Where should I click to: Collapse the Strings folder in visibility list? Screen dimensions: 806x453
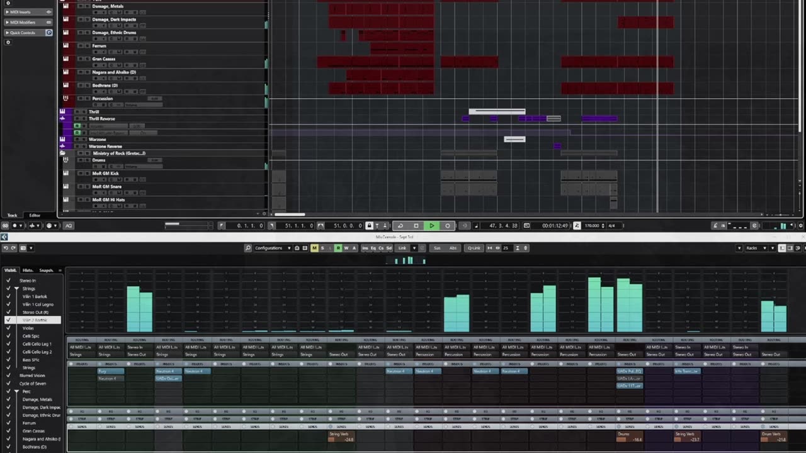pos(17,289)
